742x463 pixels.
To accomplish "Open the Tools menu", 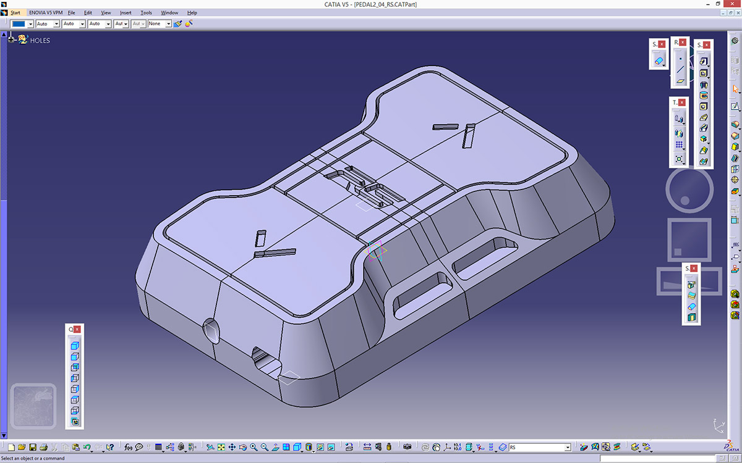I will [x=146, y=12].
